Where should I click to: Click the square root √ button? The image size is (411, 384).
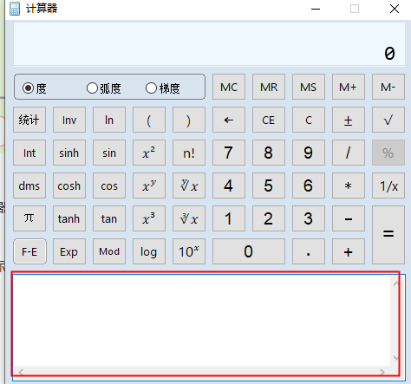(388, 120)
